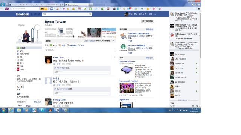
Task: Click 60% off Tablet PC ad link
Action: click(x=127, y=61)
